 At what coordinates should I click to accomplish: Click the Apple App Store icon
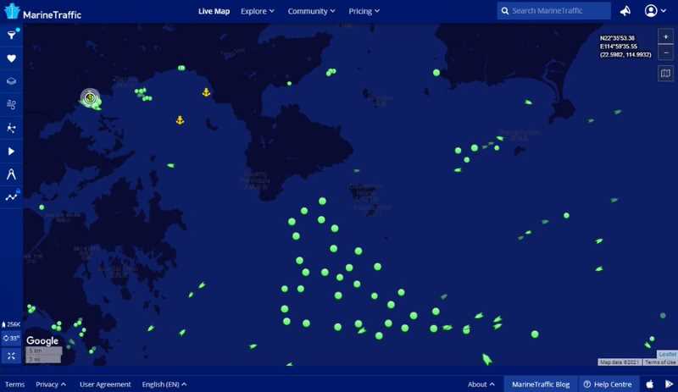650,384
